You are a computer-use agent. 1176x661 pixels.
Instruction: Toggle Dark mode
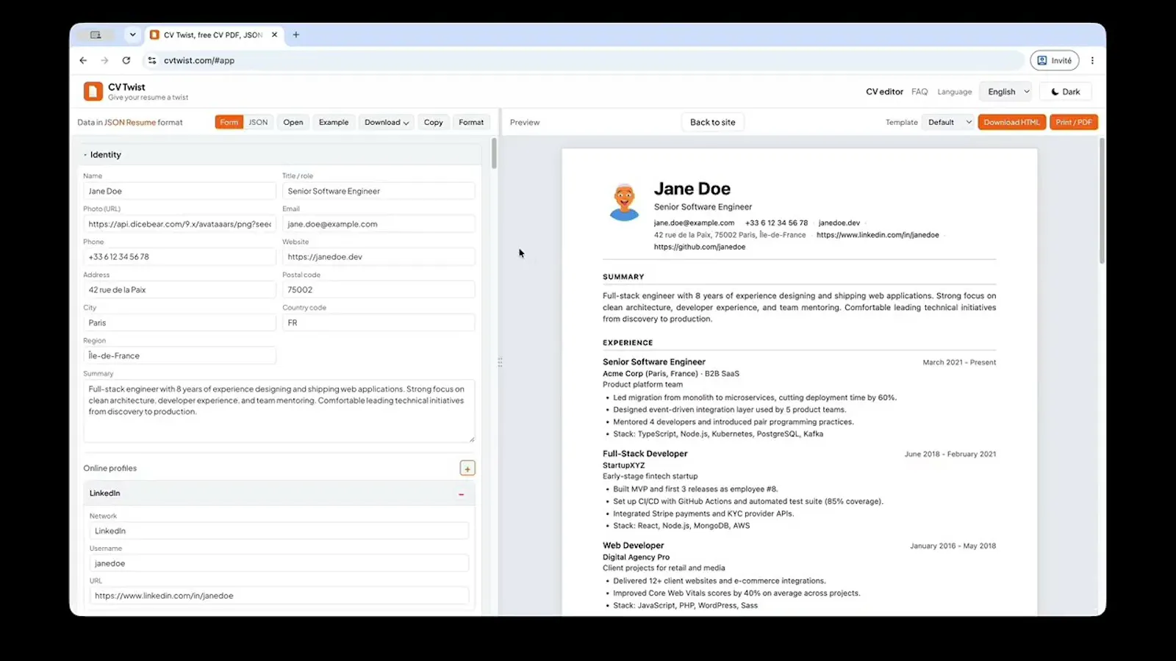point(1065,92)
